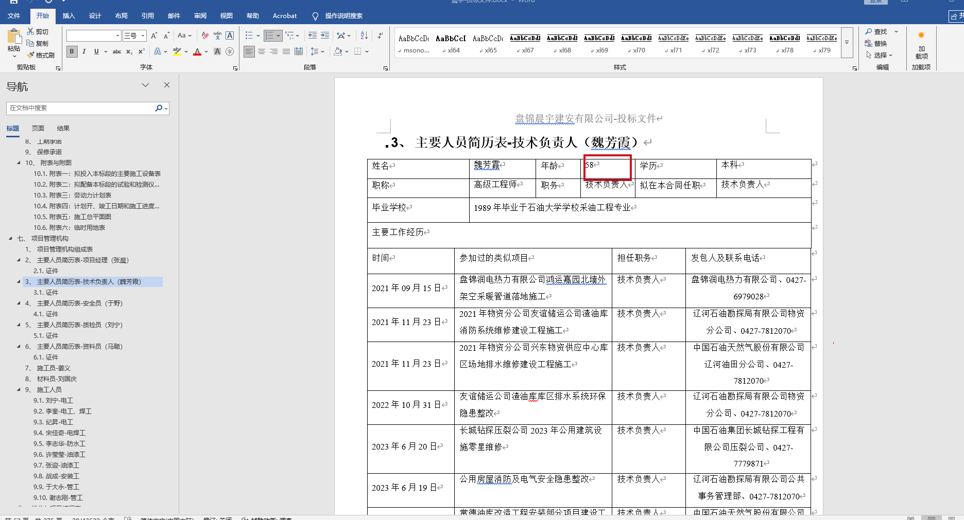Open the font dialog launcher
964x520 pixels.
tap(235, 68)
